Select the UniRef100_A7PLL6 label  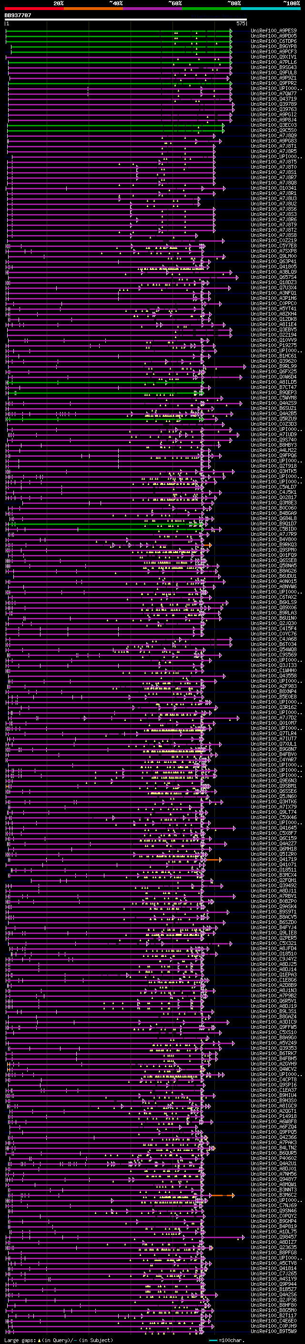point(274,62)
